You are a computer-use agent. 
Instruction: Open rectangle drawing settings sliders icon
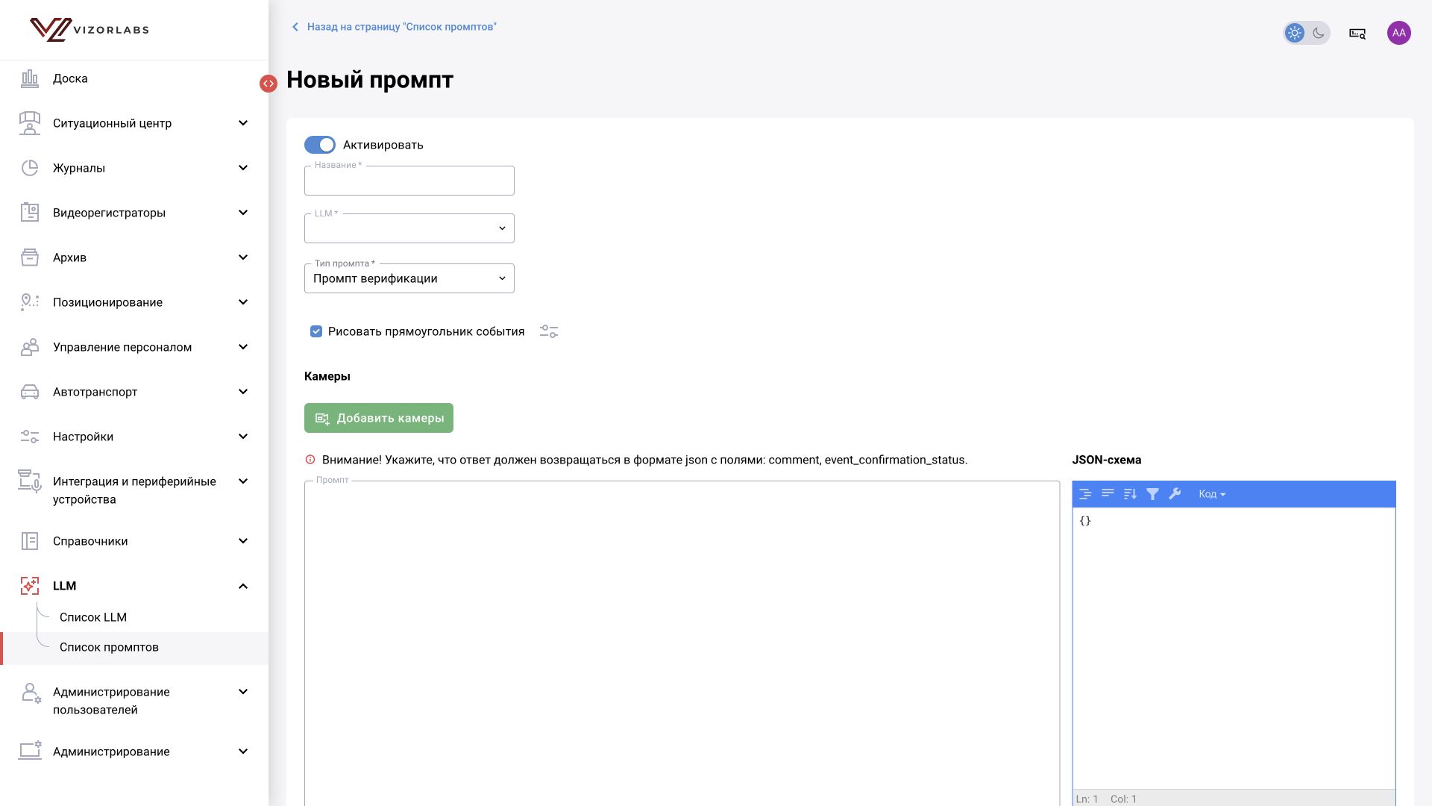pyautogui.click(x=549, y=331)
